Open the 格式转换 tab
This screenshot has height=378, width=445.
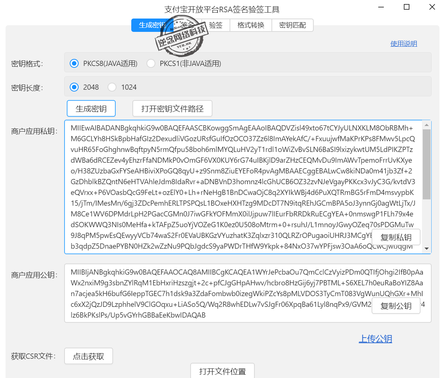(x=251, y=25)
